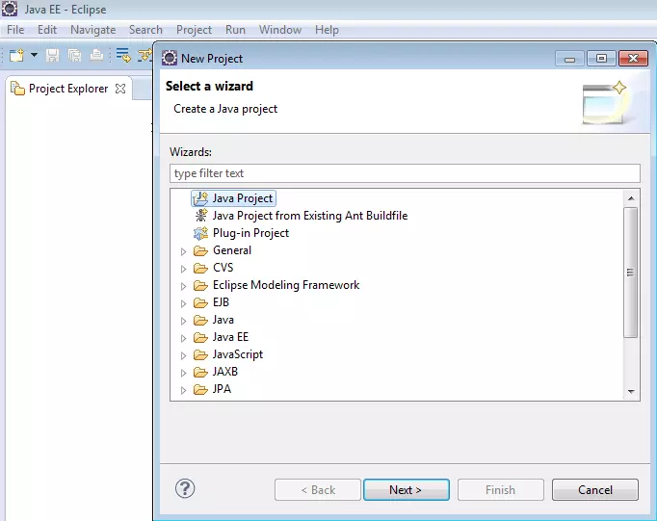Open the New dropdown arrow in toolbar
This screenshot has width=657, height=521.
(35, 55)
